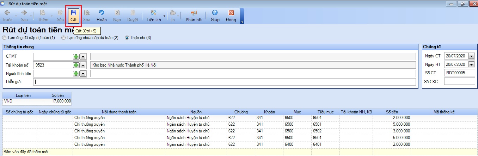Close the form with the Đóng icon
The width and height of the screenshot is (478, 156).
click(231, 13)
